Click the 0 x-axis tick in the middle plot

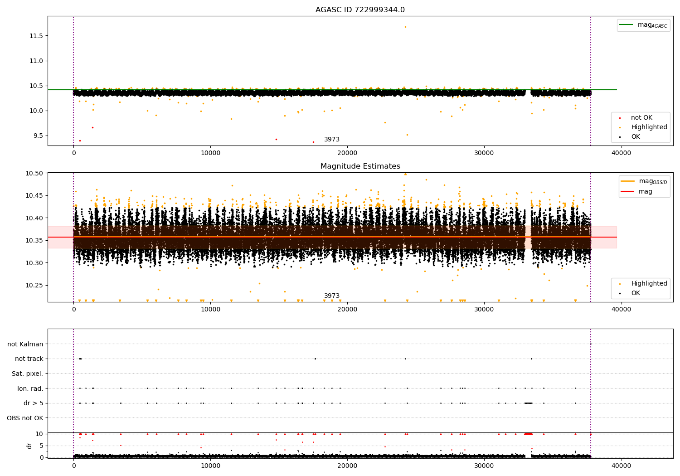click(73, 310)
